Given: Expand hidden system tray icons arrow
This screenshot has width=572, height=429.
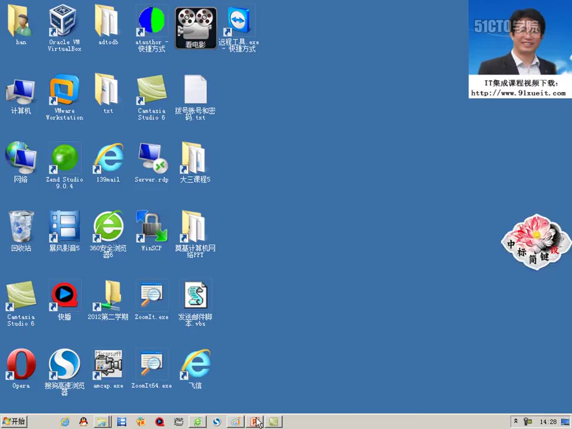Looking at the screenshot, I should click(516, 421).
